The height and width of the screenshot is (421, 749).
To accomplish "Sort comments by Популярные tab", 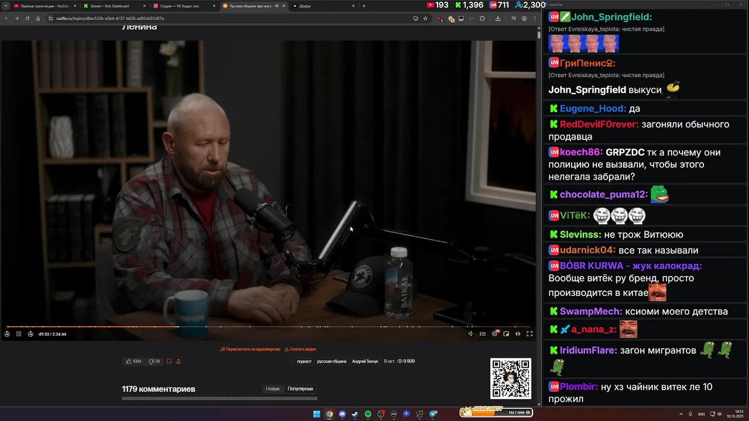I will pyautogui.click(x=300, y=389).
